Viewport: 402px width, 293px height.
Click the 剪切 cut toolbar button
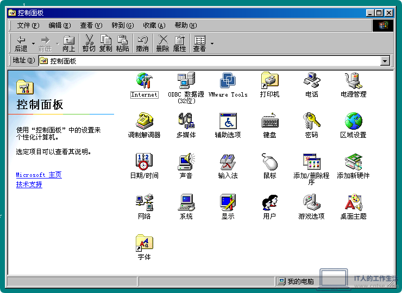click(x=89, y=43)
